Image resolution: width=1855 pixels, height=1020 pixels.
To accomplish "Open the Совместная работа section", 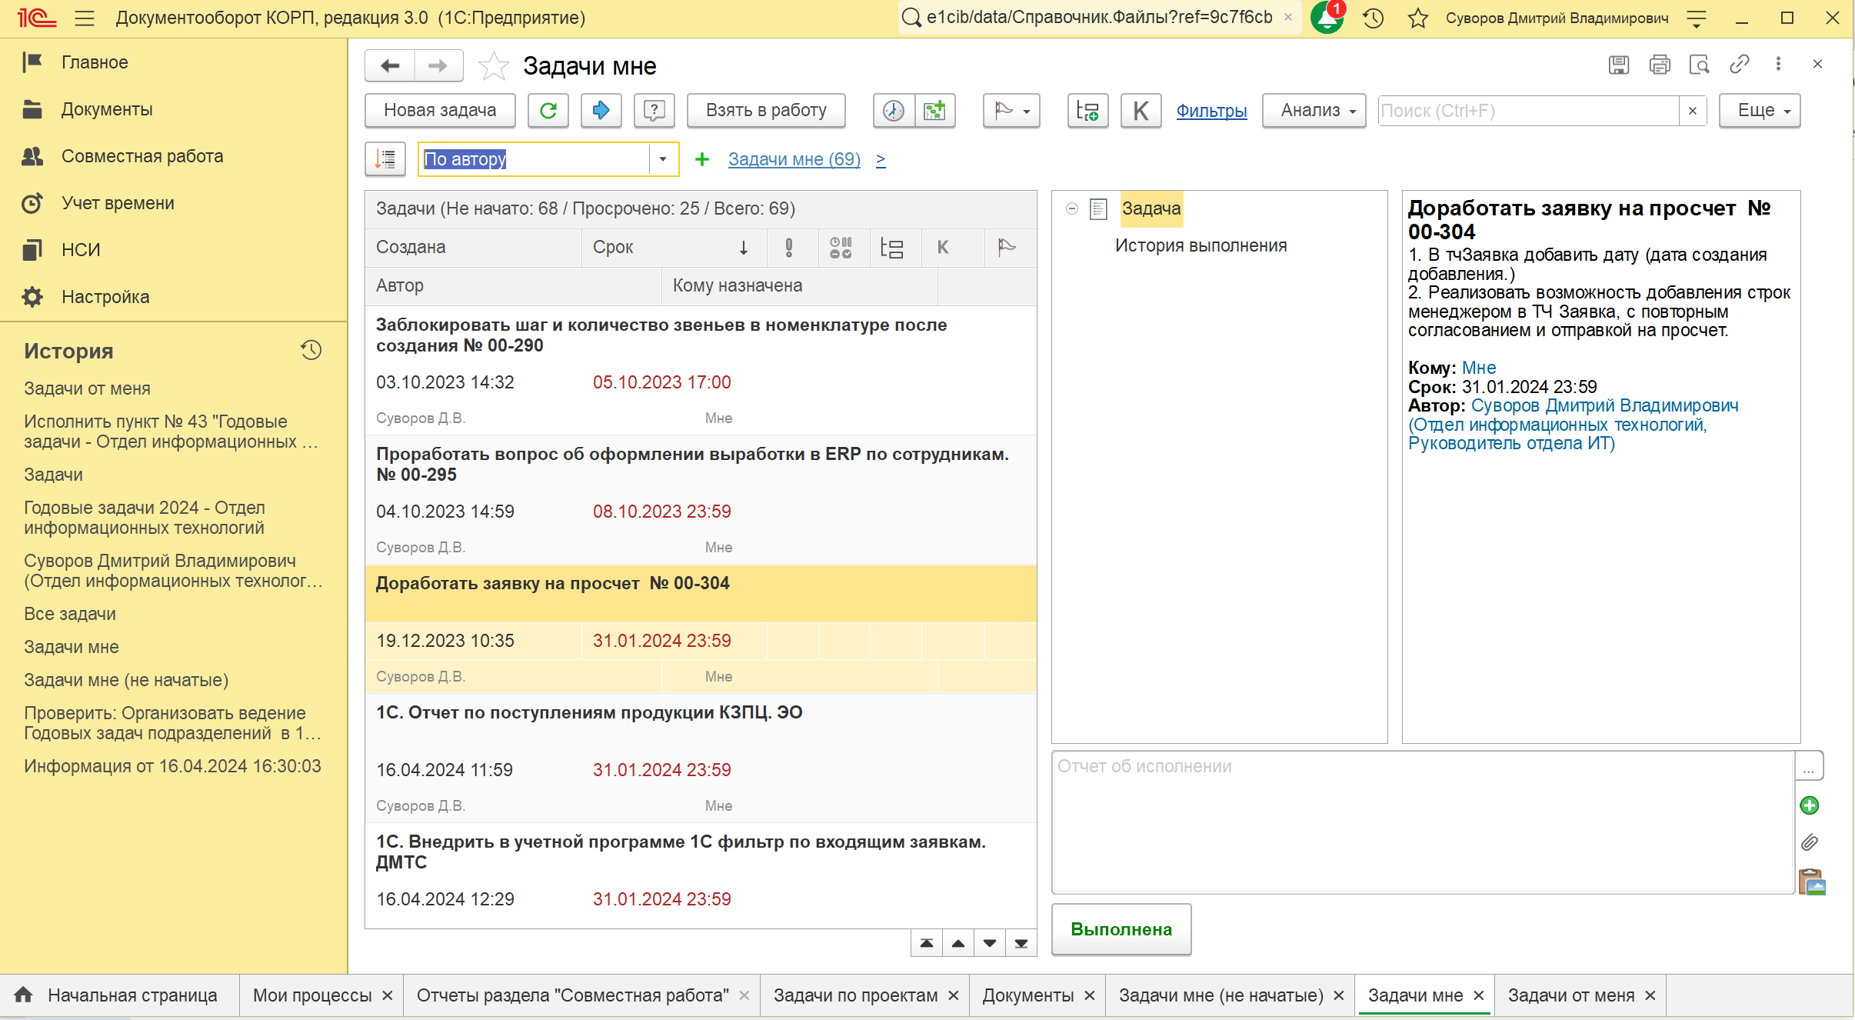I will [142, 156].
